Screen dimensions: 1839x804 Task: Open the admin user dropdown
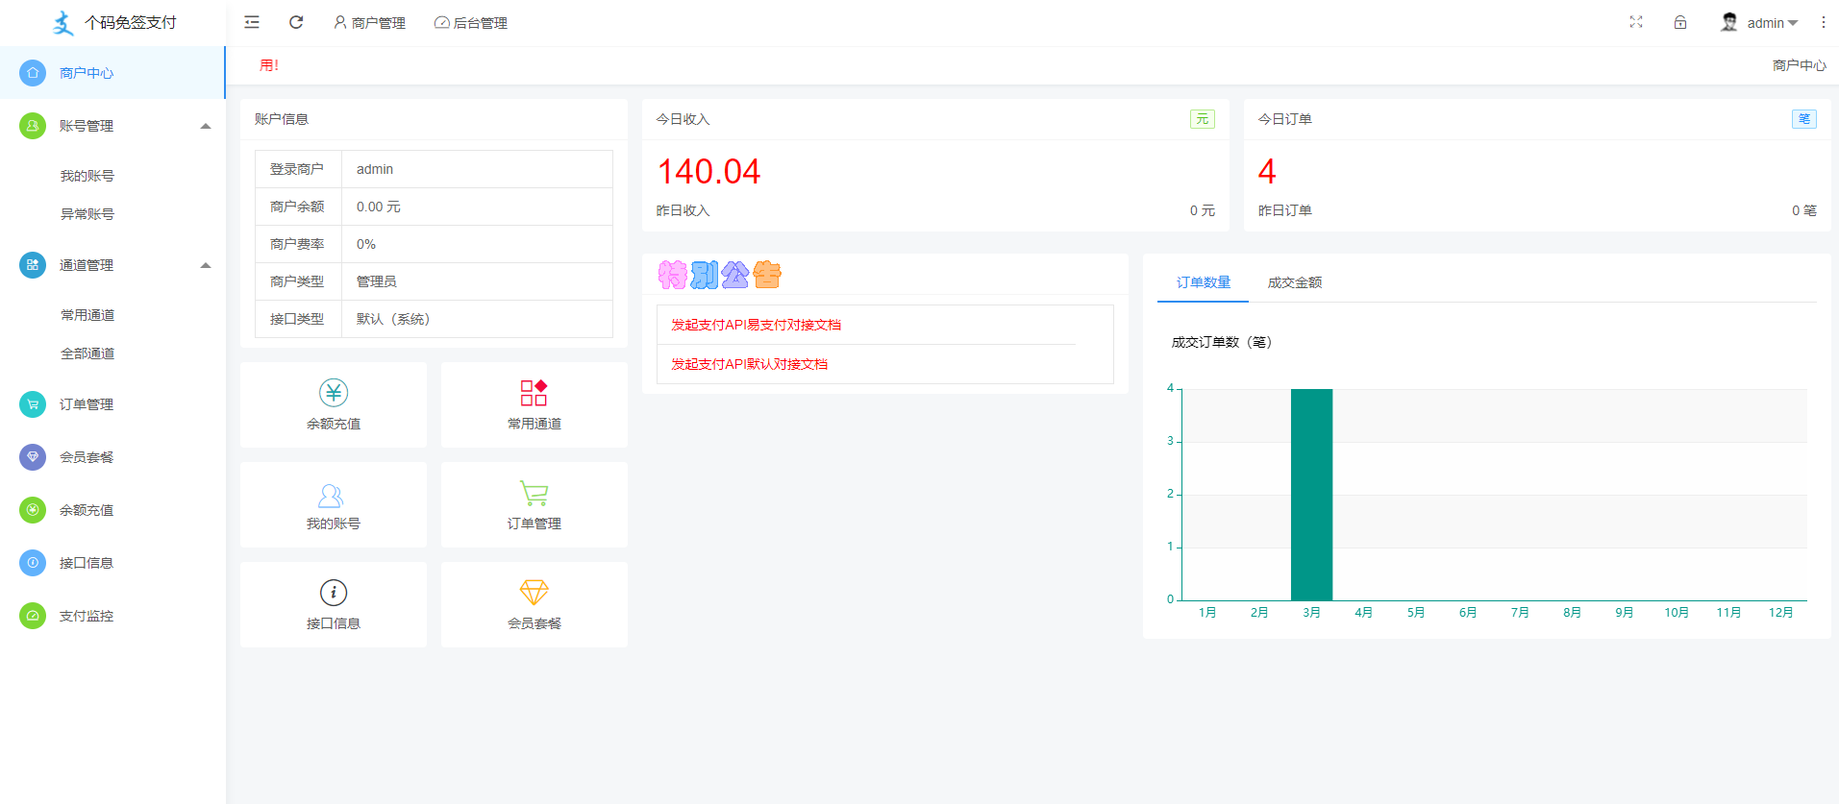pos(1760,23)
